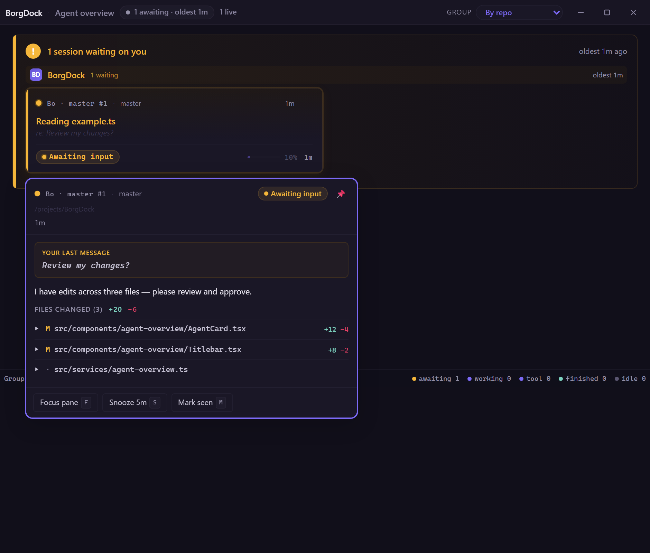Click the Awaiting input badge in popover header
The height and width of the screenshot is (553, 650).
point(293,194)
